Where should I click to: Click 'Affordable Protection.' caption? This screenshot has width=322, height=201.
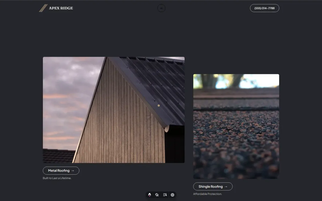pos(208,194)
